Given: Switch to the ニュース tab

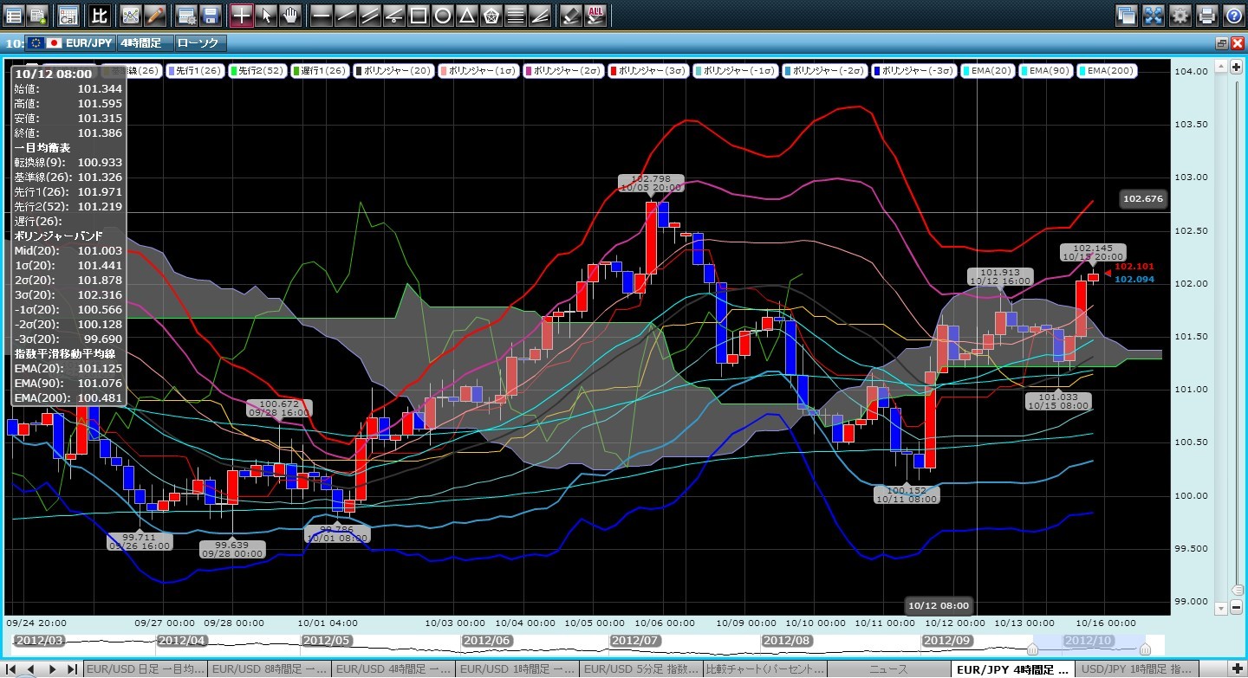Looking at the screenshot, I should (887, 669).
